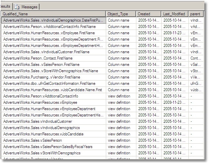Click parent cell 'vAd...'
Image resolution: width=209 pixels, height=164 pixels.
[x=196, y=27]
